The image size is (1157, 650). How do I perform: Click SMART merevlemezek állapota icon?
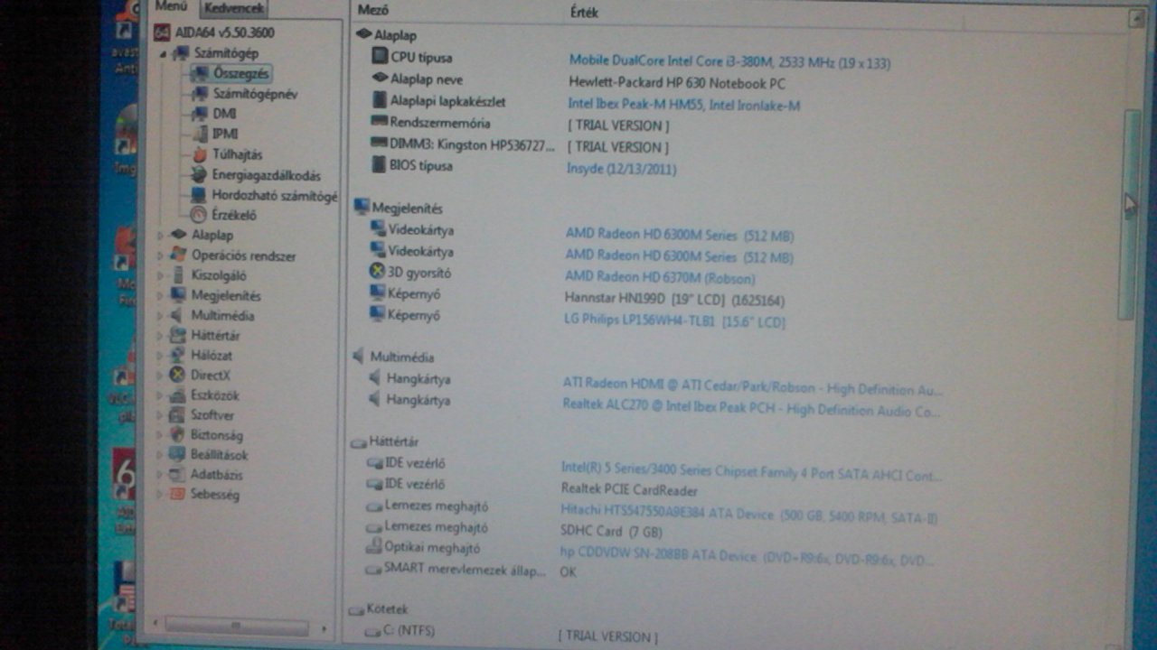(x=374, y=569)
